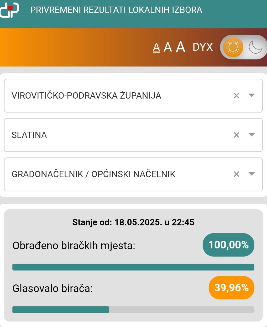Click the processed polling stations progress bar

133,267
